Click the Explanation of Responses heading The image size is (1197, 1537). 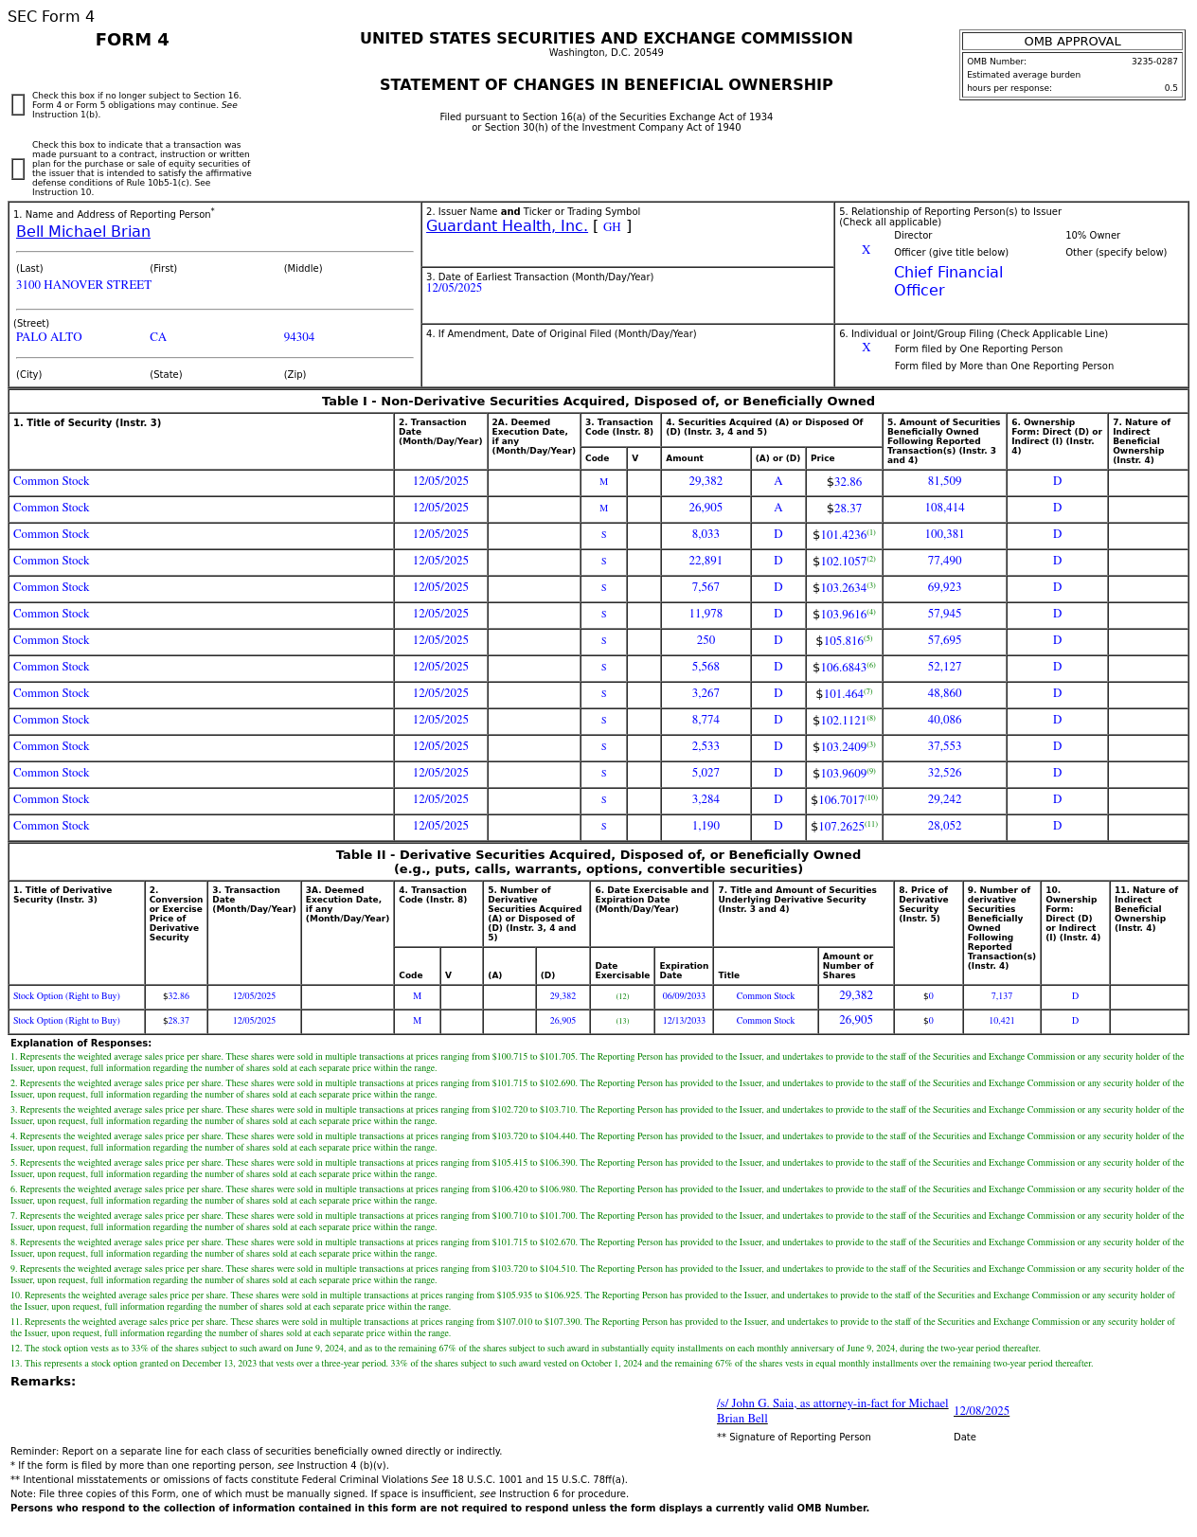point(80,1044)
